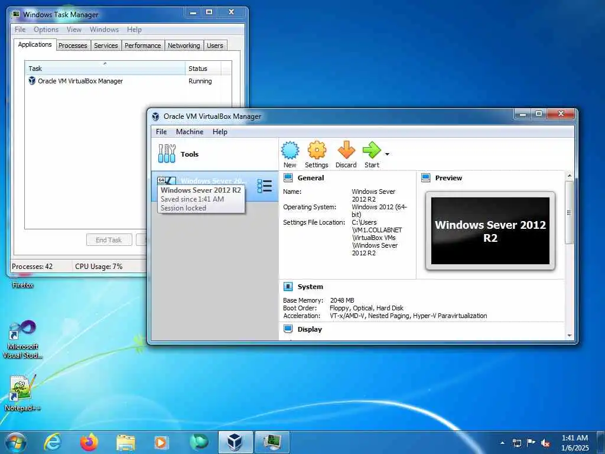
Task: Open Task Manager File menu
Action: [x=20, y=30]
